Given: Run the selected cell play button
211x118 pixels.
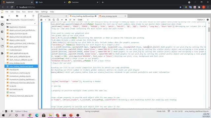Looking at the screenshot, I should click(62, 20).
